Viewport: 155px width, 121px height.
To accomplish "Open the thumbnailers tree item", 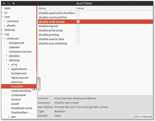I will click(20, 112).
